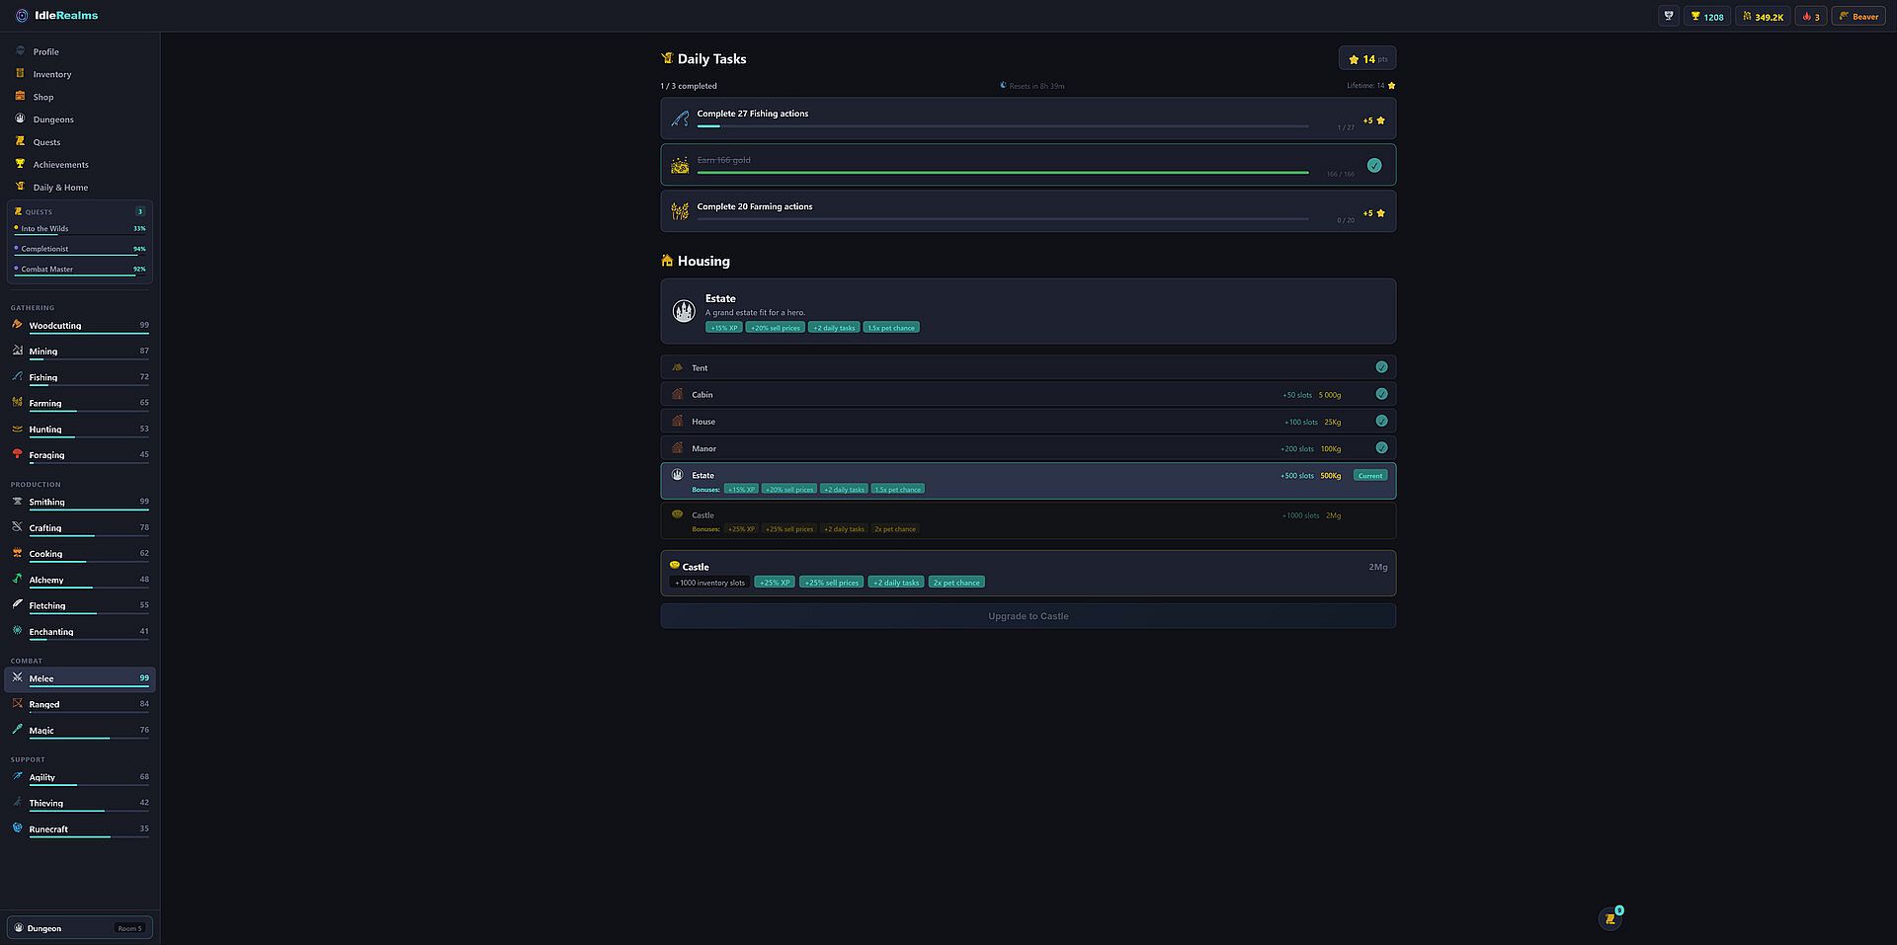This screenshot has height=945, width=1897.
Task: Click the wheat icon on Farming task
Action: (680, 211)
